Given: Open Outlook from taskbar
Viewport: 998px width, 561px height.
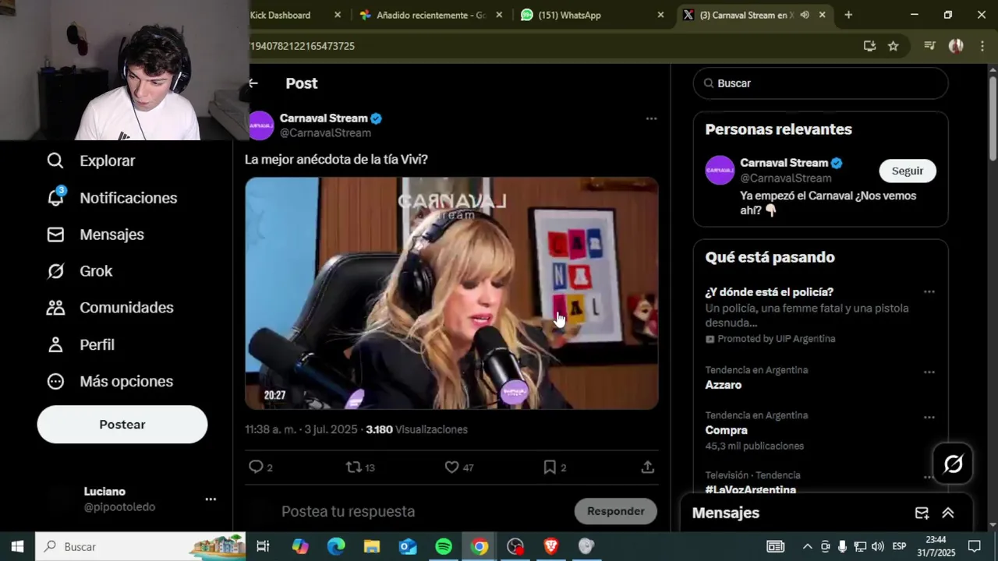Looking at the screenshot, I should point(408,547).
